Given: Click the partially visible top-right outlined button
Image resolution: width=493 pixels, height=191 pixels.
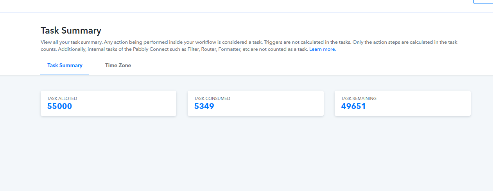Looking at the screenshot, I should (483, 2).
